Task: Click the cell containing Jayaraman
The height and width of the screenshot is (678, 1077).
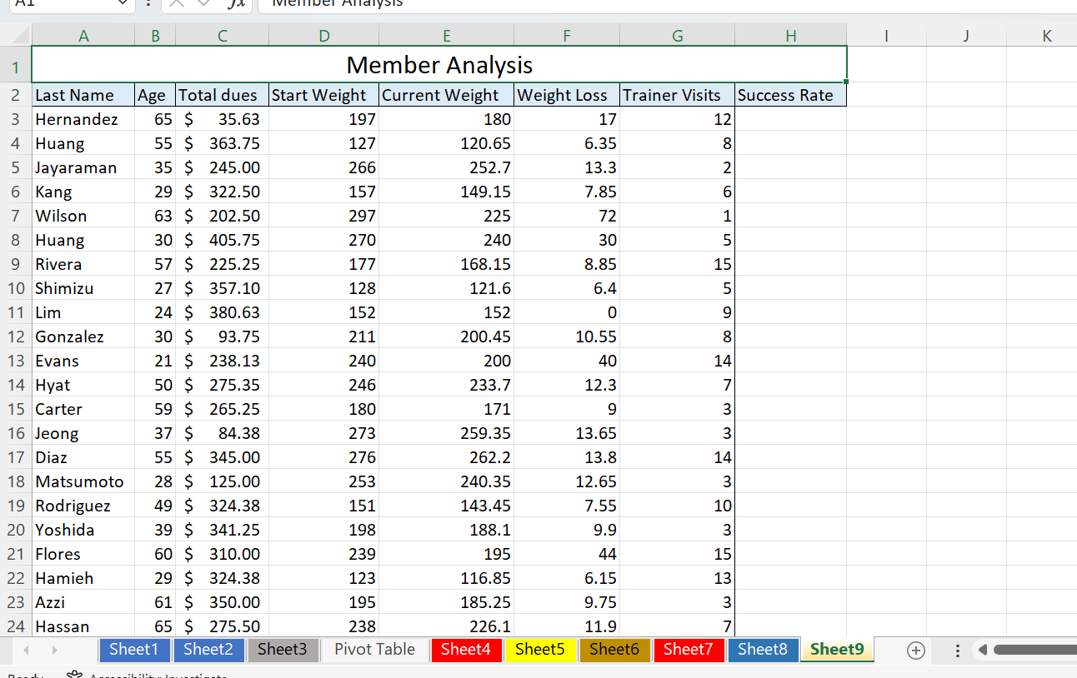Action: 83,167
